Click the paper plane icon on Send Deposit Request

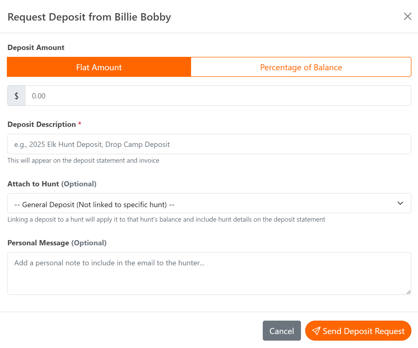pyautogui.click(x=316, y=331)
